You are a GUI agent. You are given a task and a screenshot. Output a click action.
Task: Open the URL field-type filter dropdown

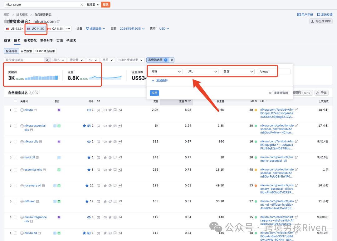(x=202, y=72)
